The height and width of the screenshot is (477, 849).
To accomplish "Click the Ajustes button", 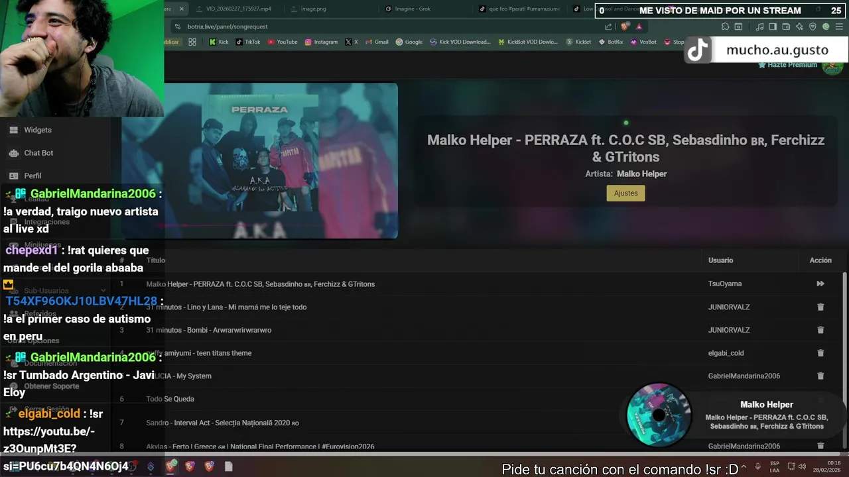I will [x=625, y=193].
